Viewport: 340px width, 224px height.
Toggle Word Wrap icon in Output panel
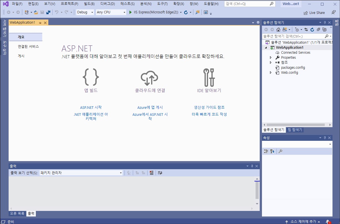pos(160,173)
